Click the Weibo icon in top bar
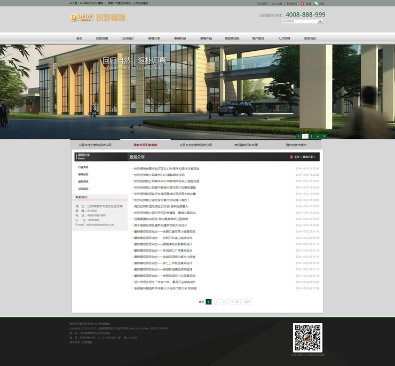 [x=303, y=3]
